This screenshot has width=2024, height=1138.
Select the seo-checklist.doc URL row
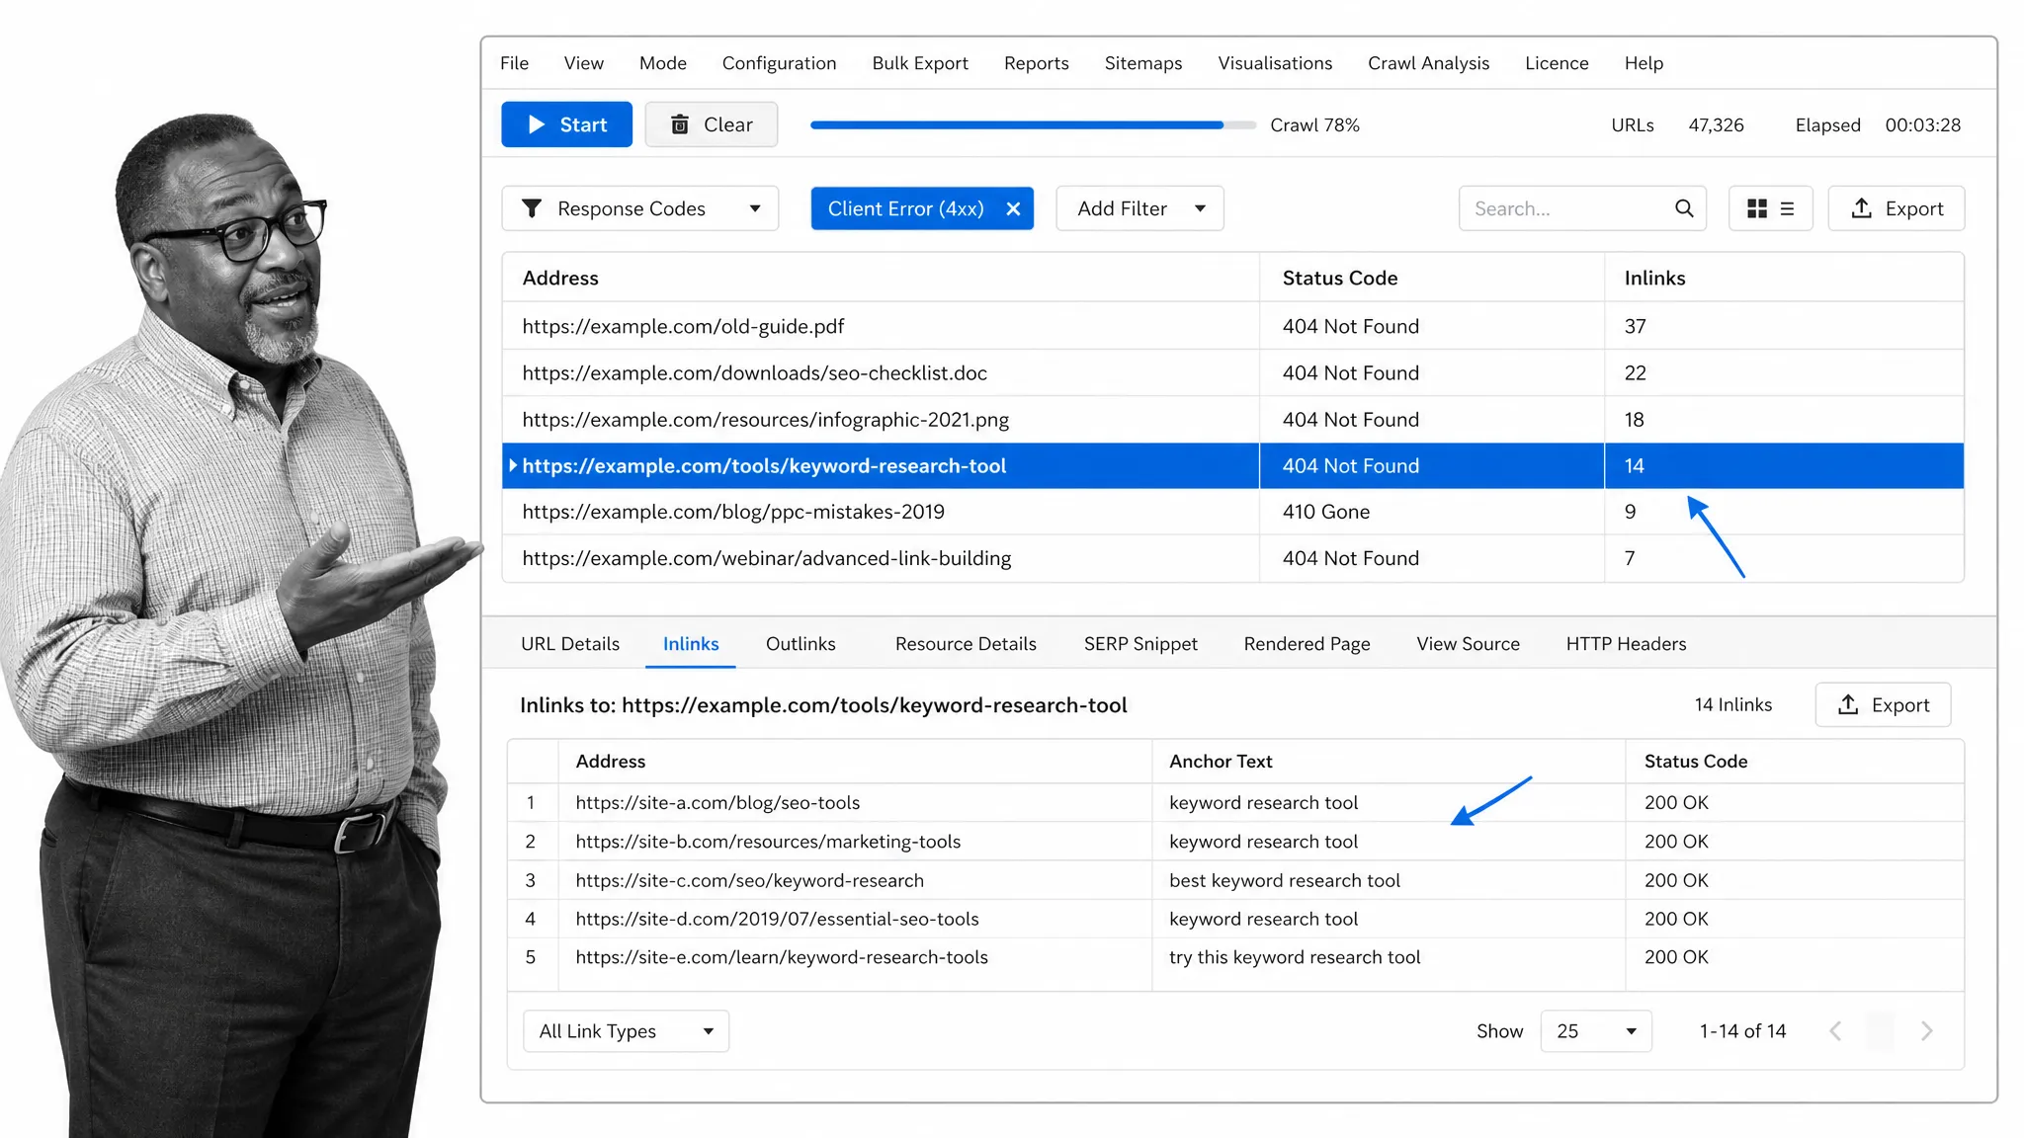(x=1232, y=372)
